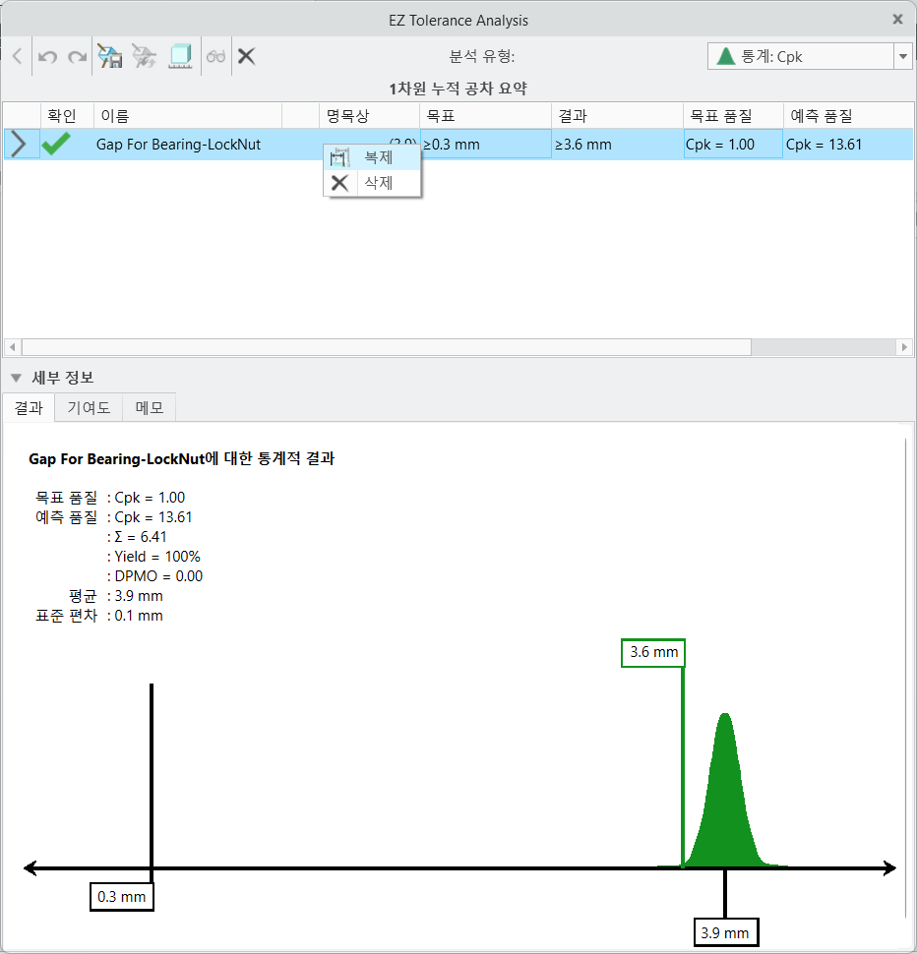
Task: Click the horizontal scrollbar thumb
Action: (x=387, y=347)
